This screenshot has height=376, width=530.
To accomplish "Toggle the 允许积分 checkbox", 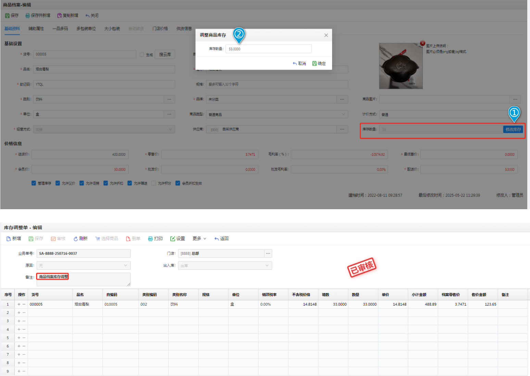I will click(x=154, y=183).
